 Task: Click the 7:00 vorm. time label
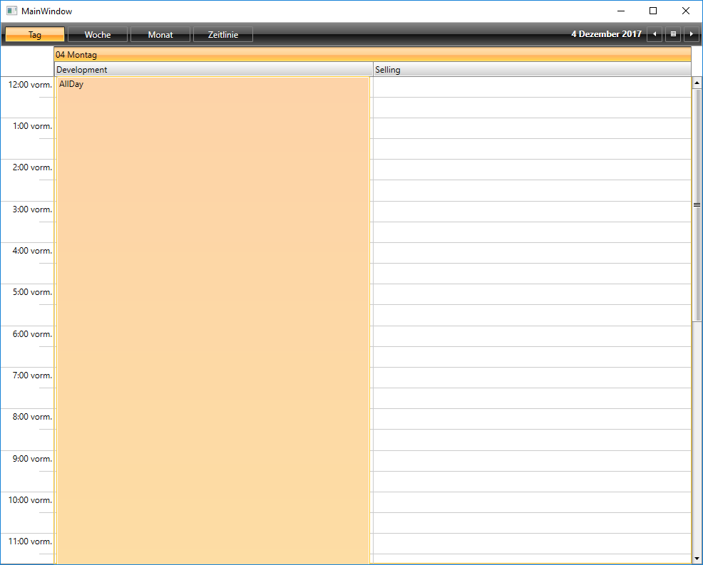coord(32,375)
